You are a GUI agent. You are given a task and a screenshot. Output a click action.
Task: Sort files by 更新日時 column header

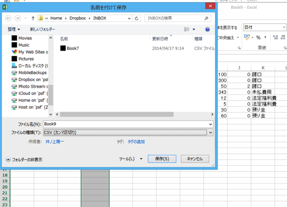coord(160,39)
